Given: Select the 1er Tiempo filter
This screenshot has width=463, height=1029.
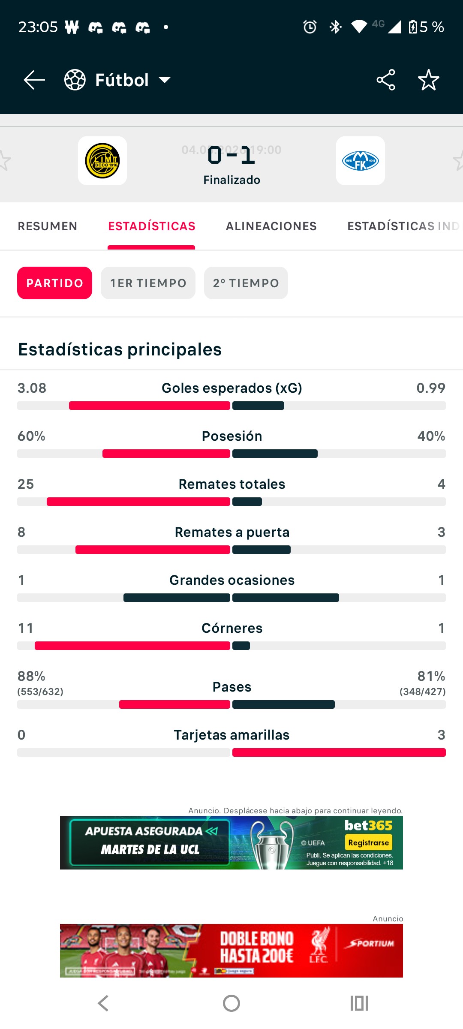Looking at the screenshot, I should coord(148,283).
